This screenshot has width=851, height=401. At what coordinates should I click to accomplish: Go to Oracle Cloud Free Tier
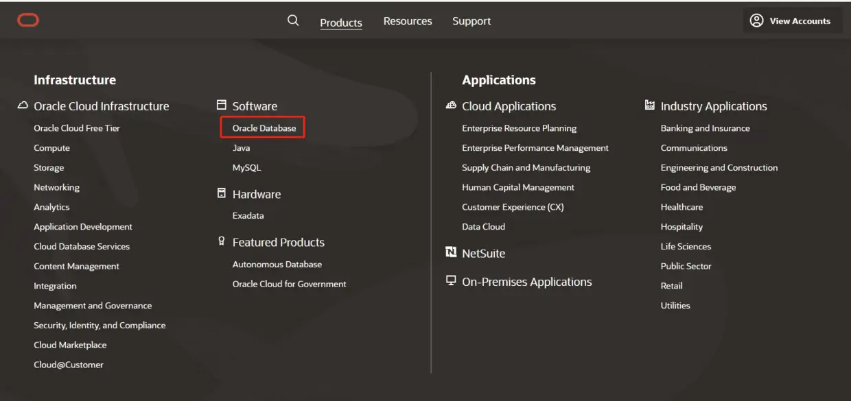(77, 128)
